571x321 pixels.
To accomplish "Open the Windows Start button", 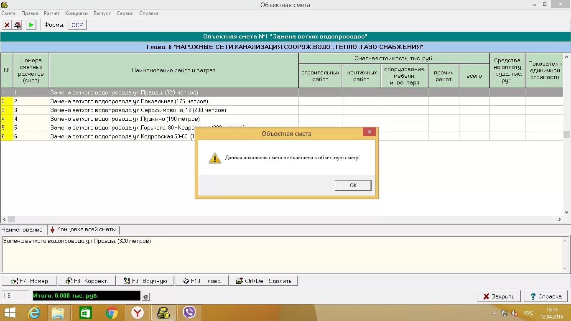I will 10,313.
